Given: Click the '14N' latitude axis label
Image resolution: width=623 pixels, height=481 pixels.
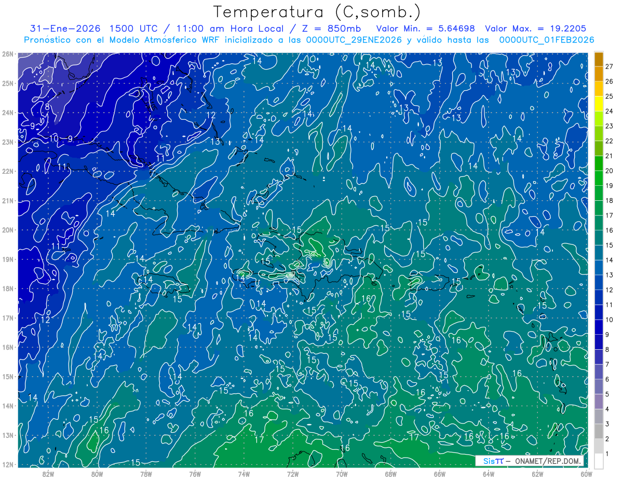Looking at the screenshot, I should [x=8, y=406].
